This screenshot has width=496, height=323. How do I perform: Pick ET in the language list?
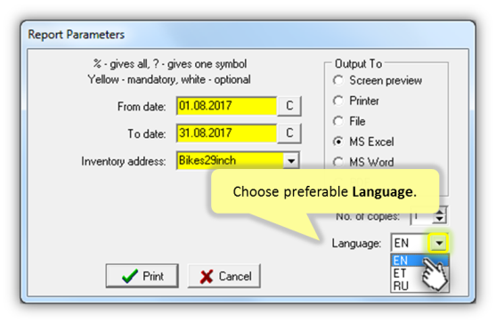coord(419,273)
